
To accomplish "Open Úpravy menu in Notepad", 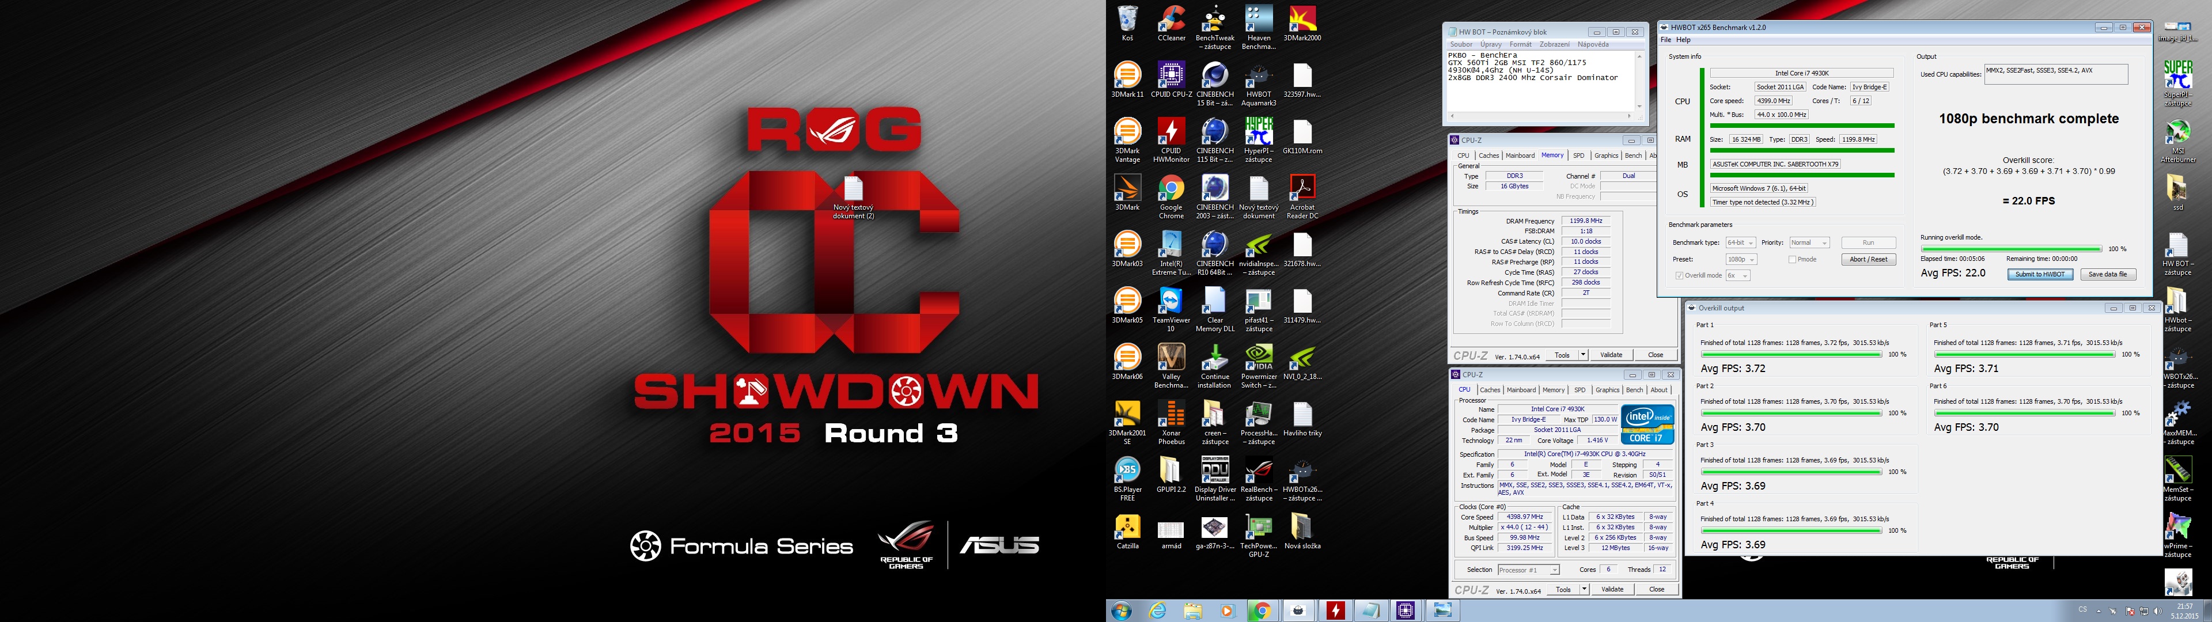I will coord(1491,45).
